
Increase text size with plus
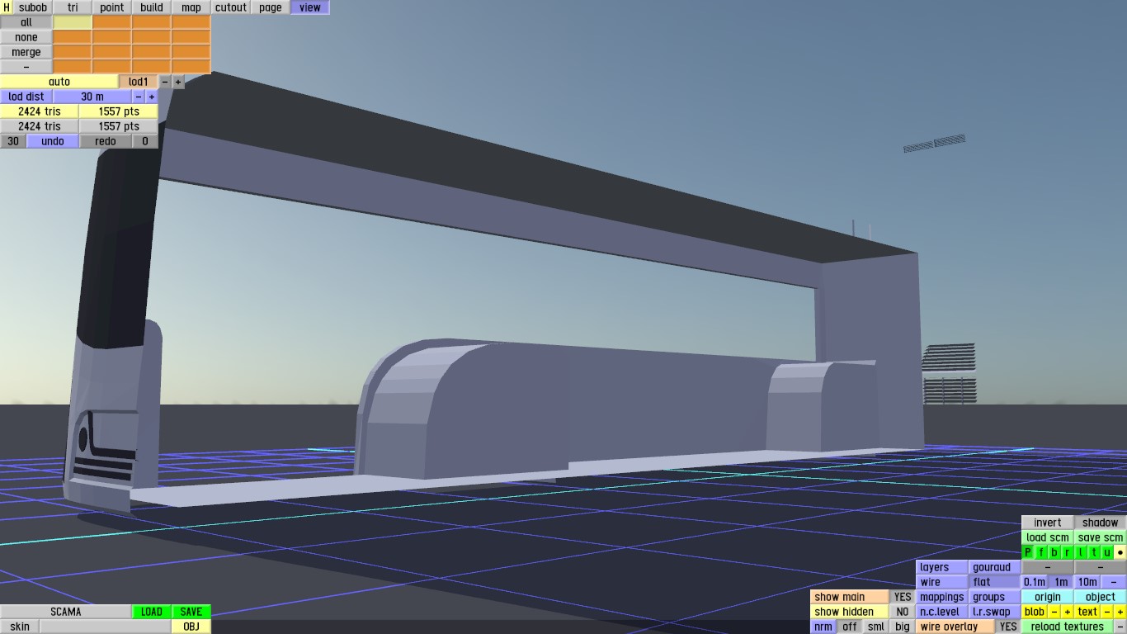[x=1120, y=612]
